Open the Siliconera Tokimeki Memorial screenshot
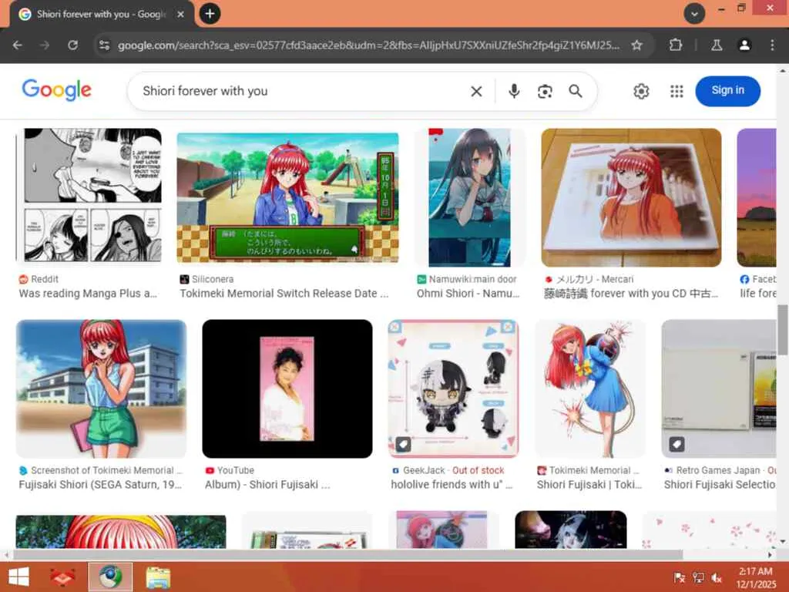789x592 pixels. (287, 197)
